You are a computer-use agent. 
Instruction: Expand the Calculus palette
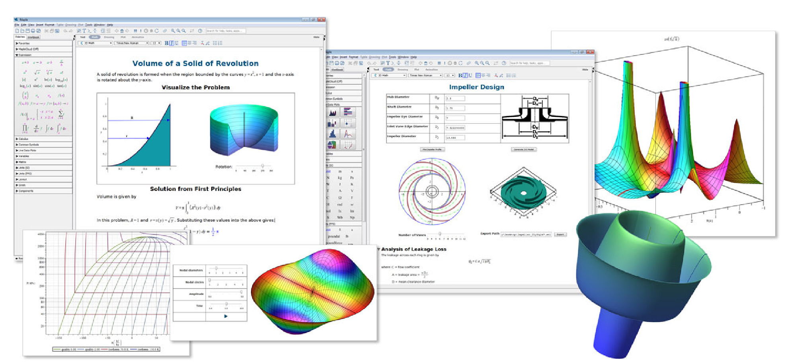pos(43,139)
